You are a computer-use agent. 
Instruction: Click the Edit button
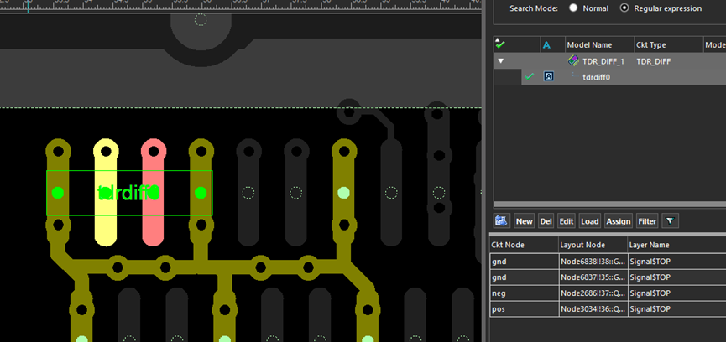567,221
